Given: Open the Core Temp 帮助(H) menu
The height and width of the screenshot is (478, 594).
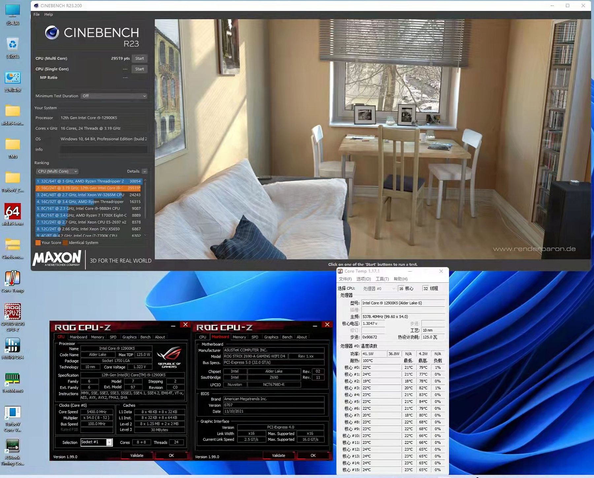Looking at the screenshot, I should (x=401, y=279).
